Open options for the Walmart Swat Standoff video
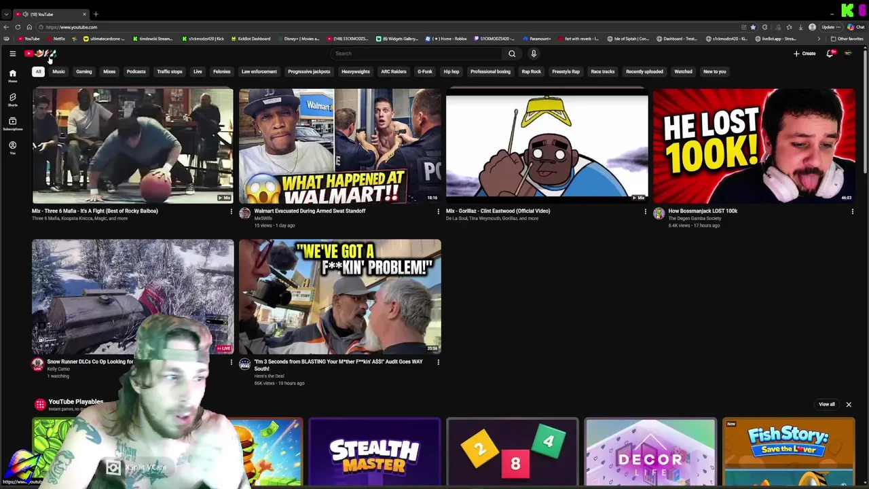The image size is (869, 489). (x=438, y=211)
